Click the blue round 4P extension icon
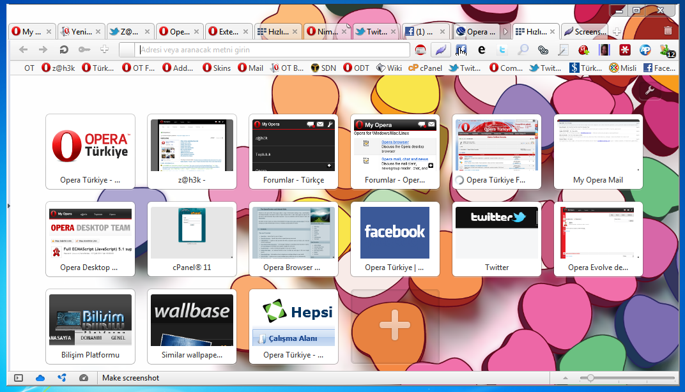This screenshot has width=685, height=392. click(645, 50)
